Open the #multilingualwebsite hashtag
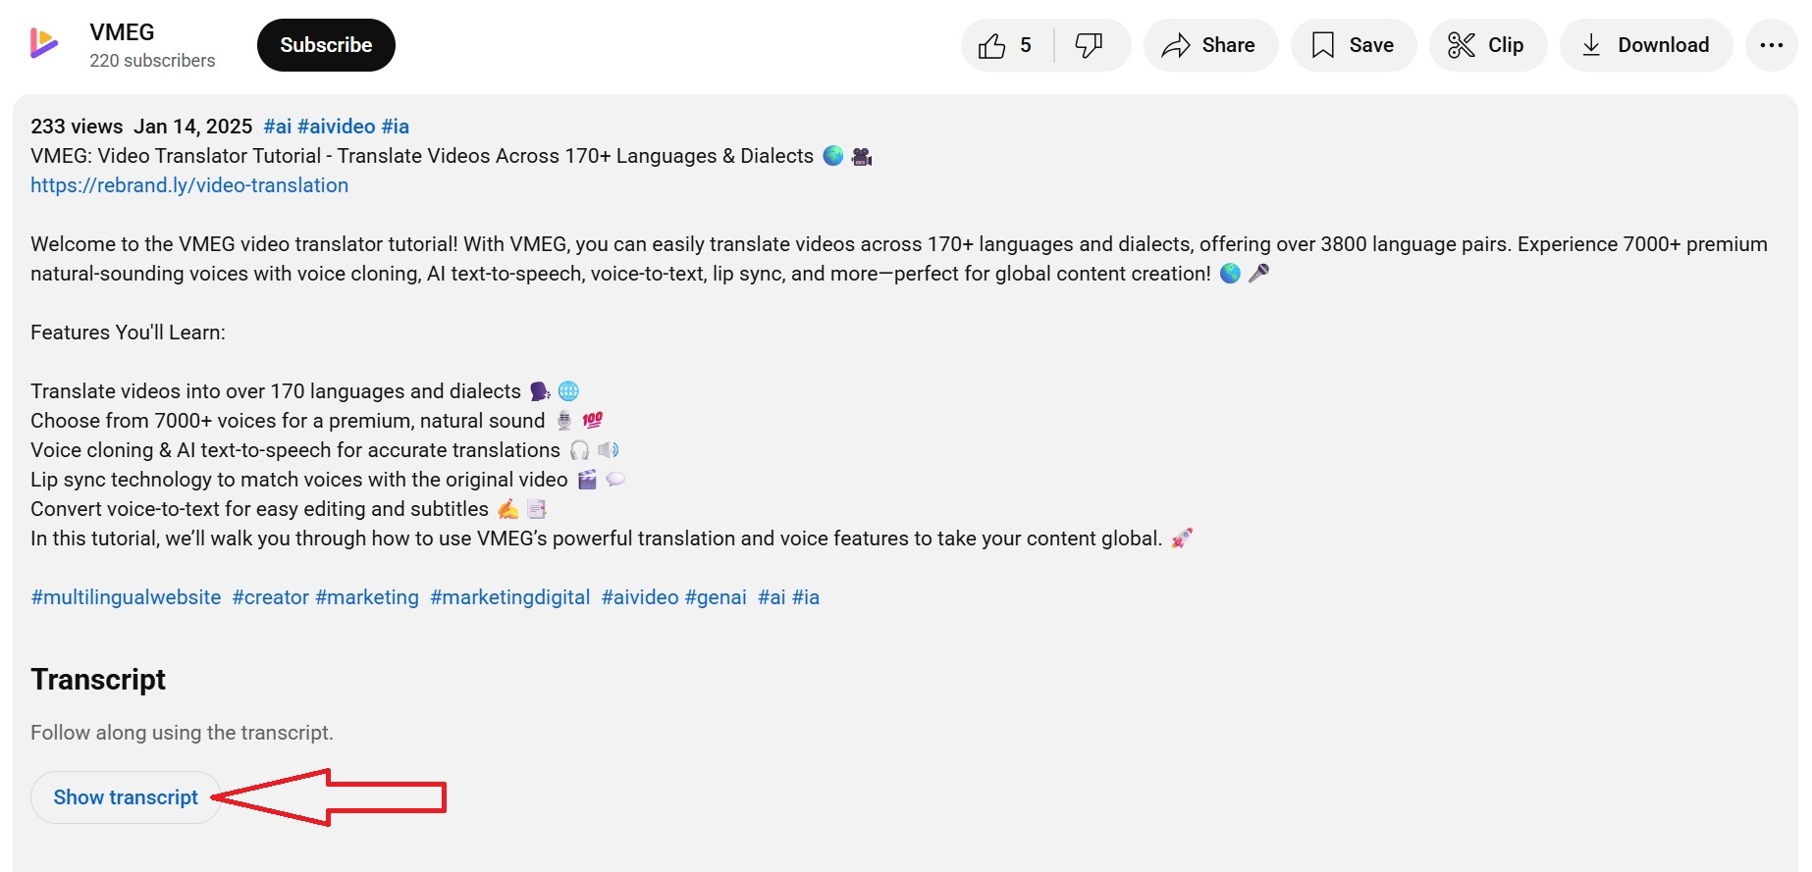 126,597
